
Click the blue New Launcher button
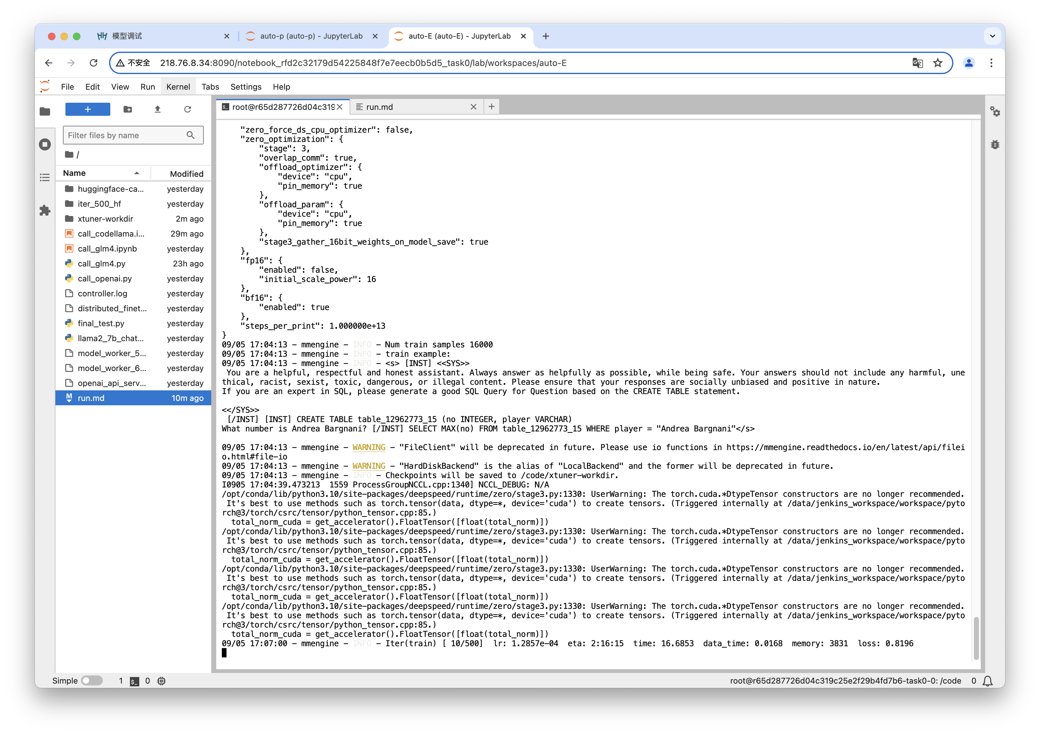(88, 109)
